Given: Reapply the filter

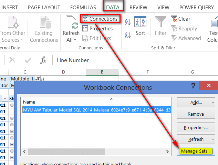Looking at the screenshot, I should click(184, 28).
